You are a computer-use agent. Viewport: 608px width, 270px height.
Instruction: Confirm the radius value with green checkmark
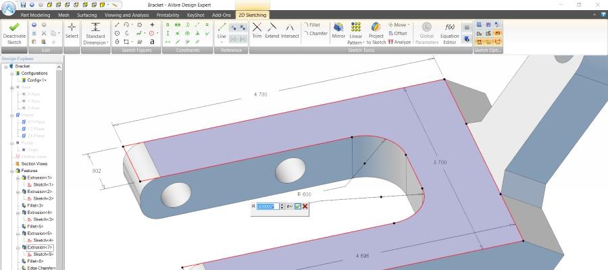point(297,207)
